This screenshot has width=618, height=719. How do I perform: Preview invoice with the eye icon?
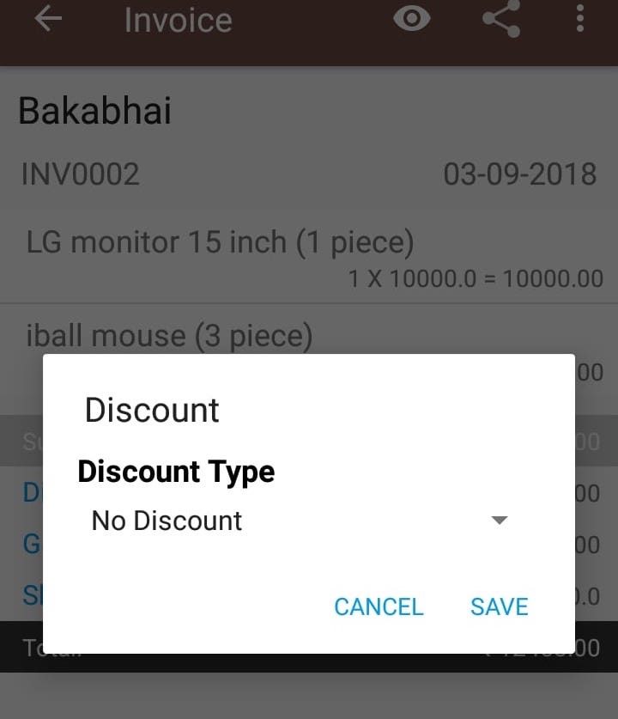tap(412, 19)
